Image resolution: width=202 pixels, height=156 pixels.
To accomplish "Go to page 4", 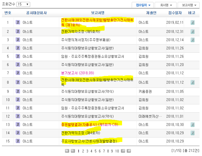I will 91,151.
